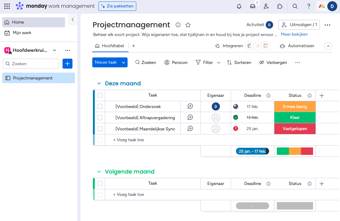The image size is (340, 221).
Task: Click Uitnodigen / 1 button
Action: [x=299, y=25]
